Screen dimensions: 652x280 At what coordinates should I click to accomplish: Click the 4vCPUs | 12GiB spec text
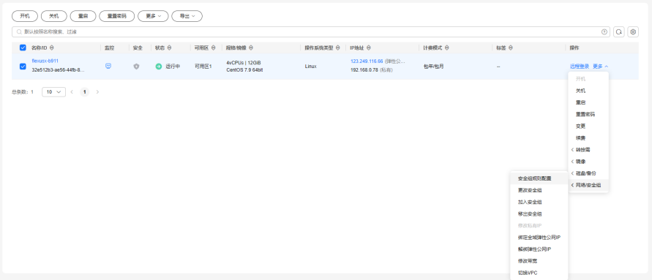coord(244,63)
